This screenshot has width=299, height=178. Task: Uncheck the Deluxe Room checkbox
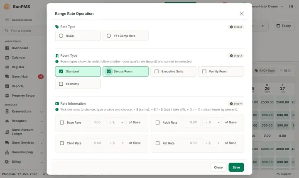point(109,71)
